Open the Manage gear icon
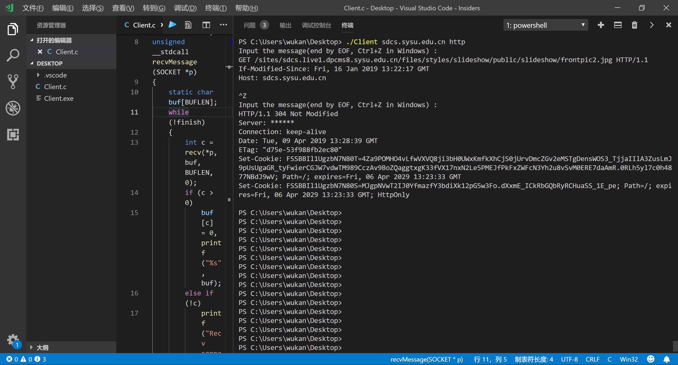The width and height of the screenshot is (678, 365). coord(12,339)
